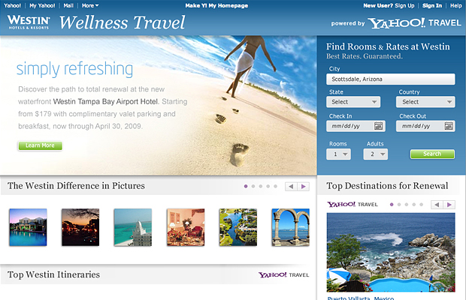Select last pagination dot in Westin Difference carousel
466x300 pixels.
tap(276, 186)
